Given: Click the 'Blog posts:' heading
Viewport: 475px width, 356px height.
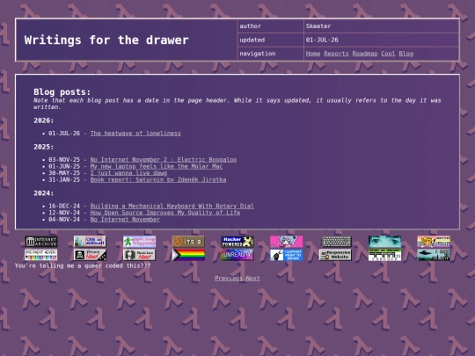Looking at the screenshot, I should pyautogui.click(x=62, y=91).
